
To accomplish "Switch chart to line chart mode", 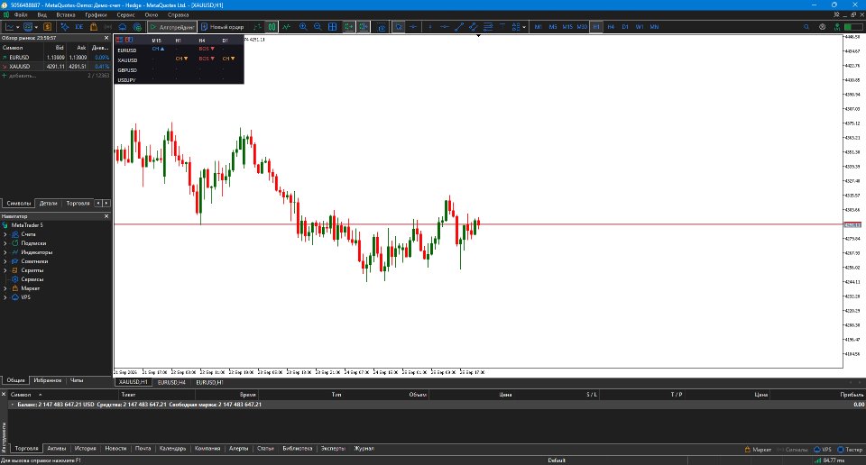I will pyautogui.click(x=286, y=26).
